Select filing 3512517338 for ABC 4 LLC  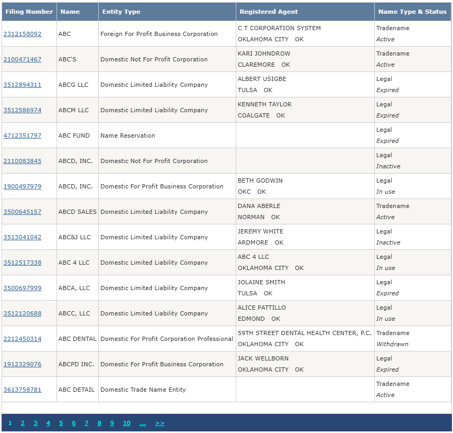tap(22, 263)
